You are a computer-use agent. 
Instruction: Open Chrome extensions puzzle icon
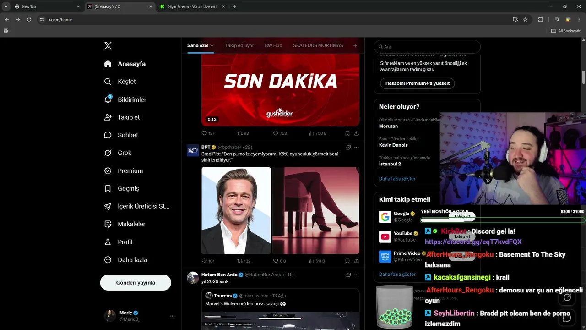coord(541,20)
